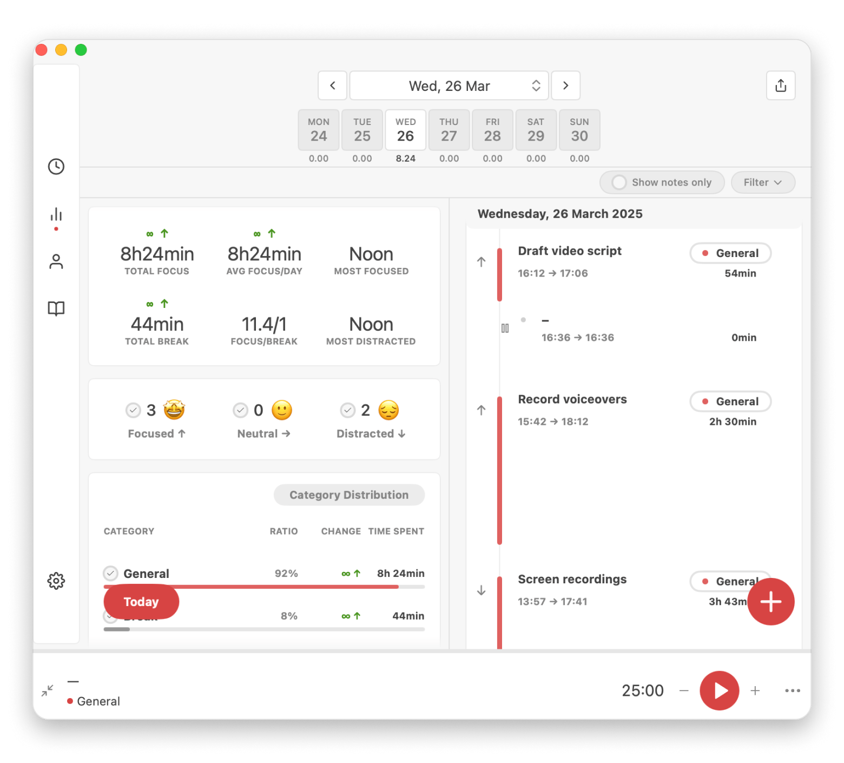Collapse the timer bar with shrink arrows
The image size is (844, 763).
[47, 690]
